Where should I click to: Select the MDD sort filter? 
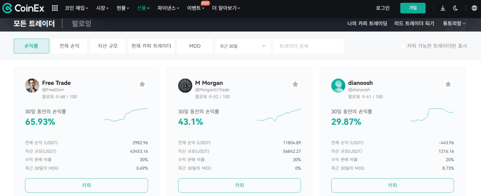(194, 46)
